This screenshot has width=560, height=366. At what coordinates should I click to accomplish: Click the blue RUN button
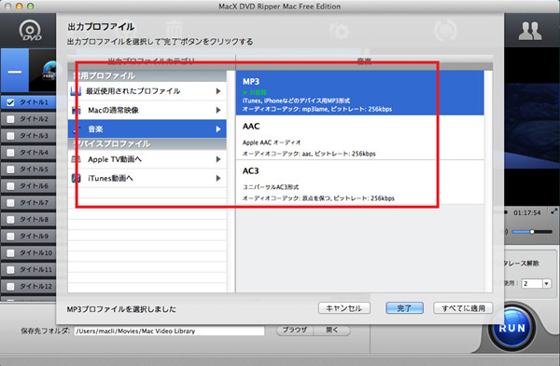[512, 328]
